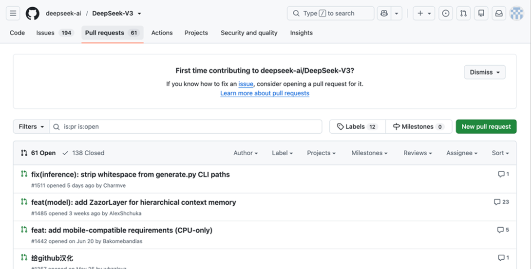Open author Bakomebandias's profile link
This screenshot has width=531, height=269.
pyautogui.click(x=123, y=241)
